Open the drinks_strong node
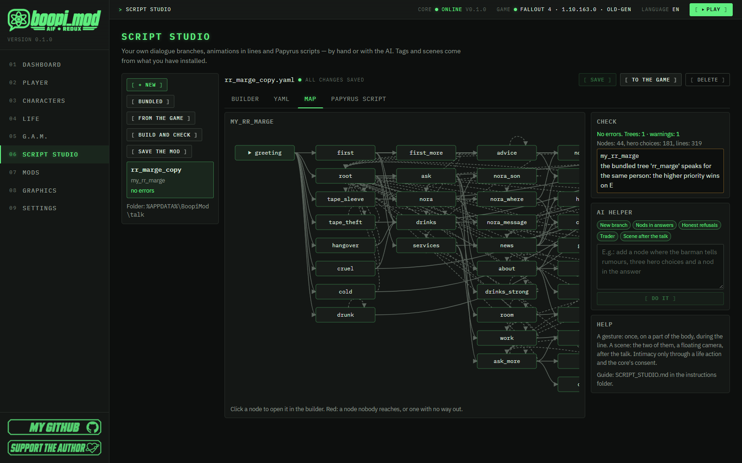The image size is (742, 463). [507, 292]
